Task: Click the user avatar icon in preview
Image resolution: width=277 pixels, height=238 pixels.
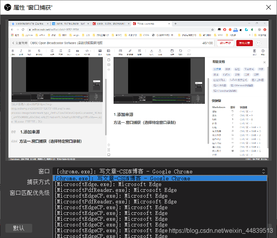Action: pyautogui.click(x=259, y=43)
